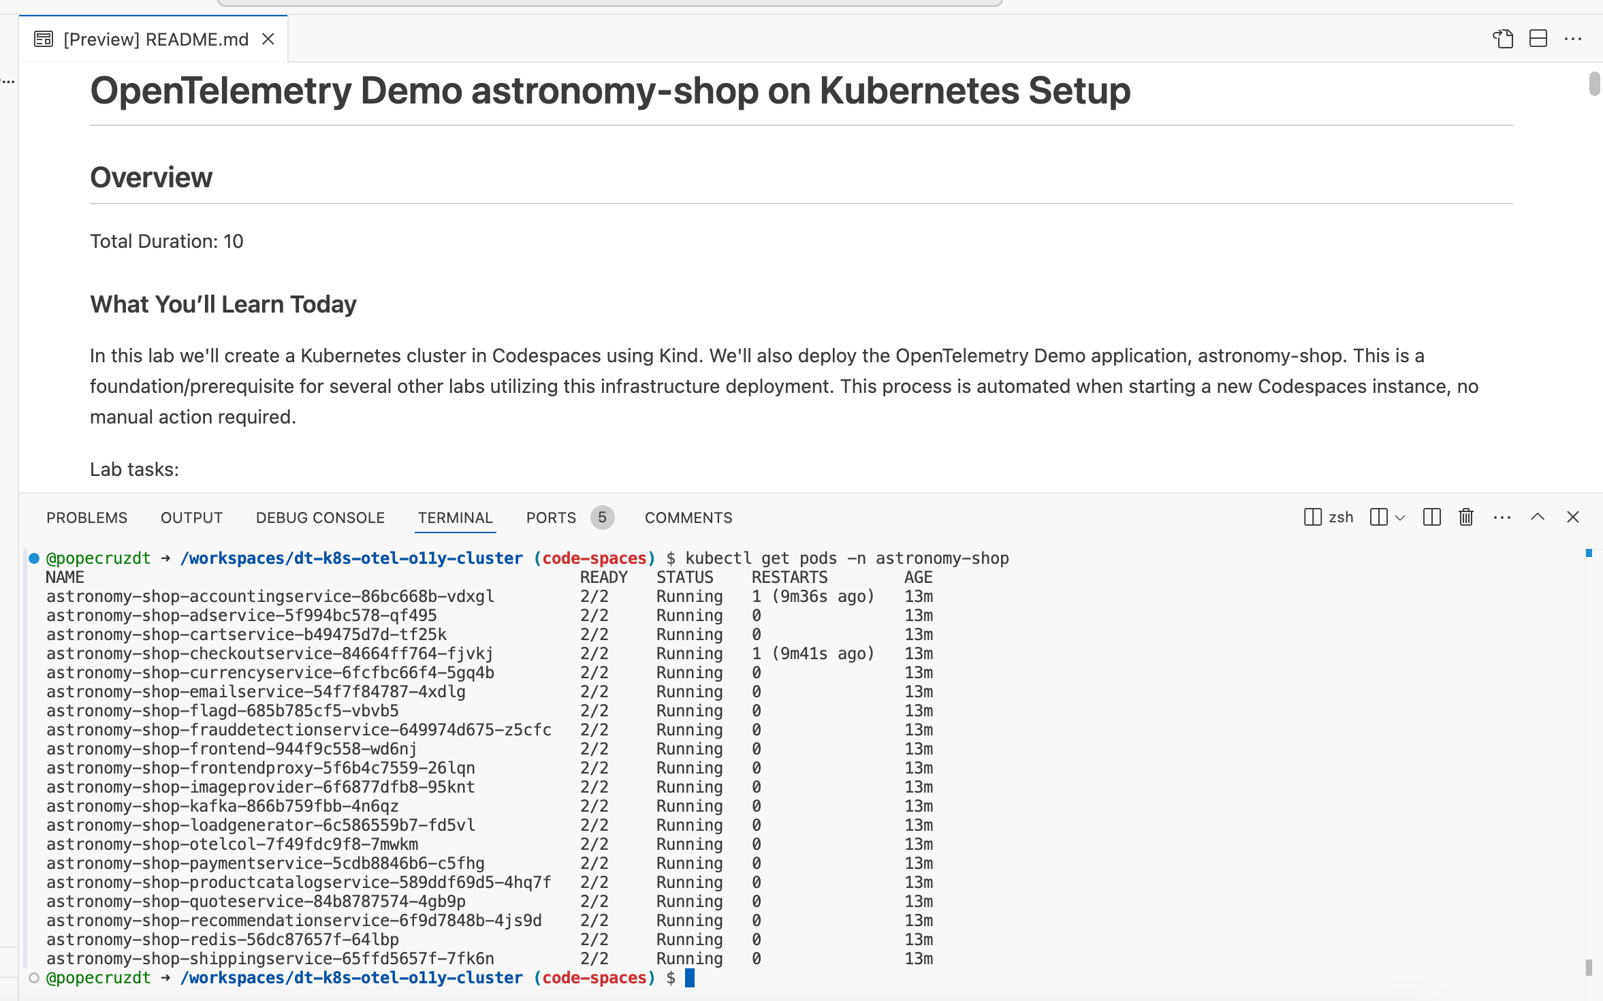
Task: Click the empty circle prompt decoration
Action: click(34, 978)
